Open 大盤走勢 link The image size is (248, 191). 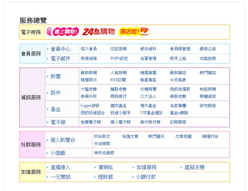click(89, 89)
